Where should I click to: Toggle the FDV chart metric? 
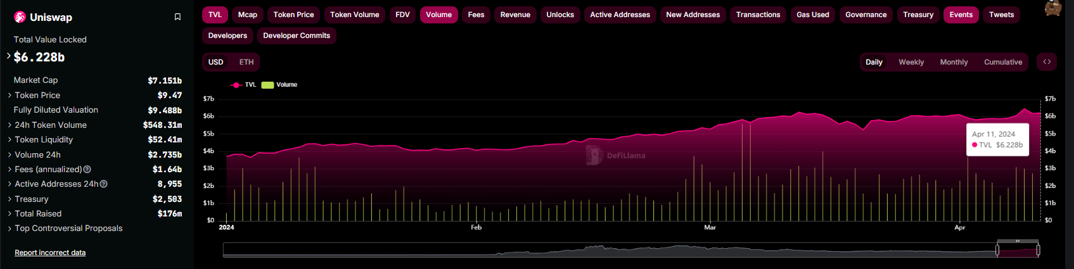pyautogui.click(x=402, y=15)
